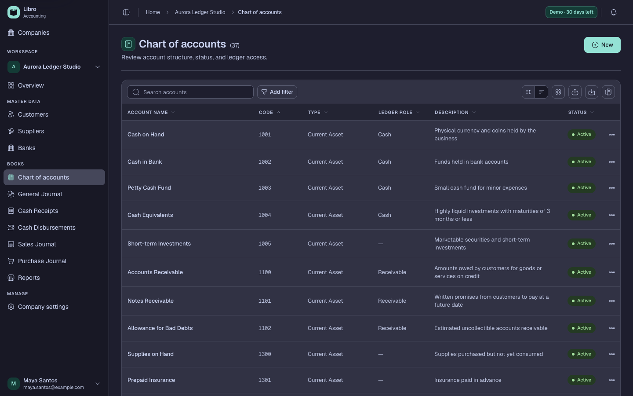633x396 pixels.
Task: Click Active status of Notes Receivable row
Action: pyautogui.click(x=582, y=301)
